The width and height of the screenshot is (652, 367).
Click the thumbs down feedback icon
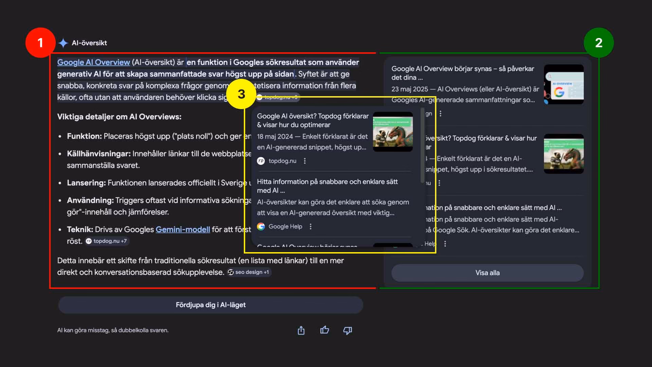[x=347, y=330]
